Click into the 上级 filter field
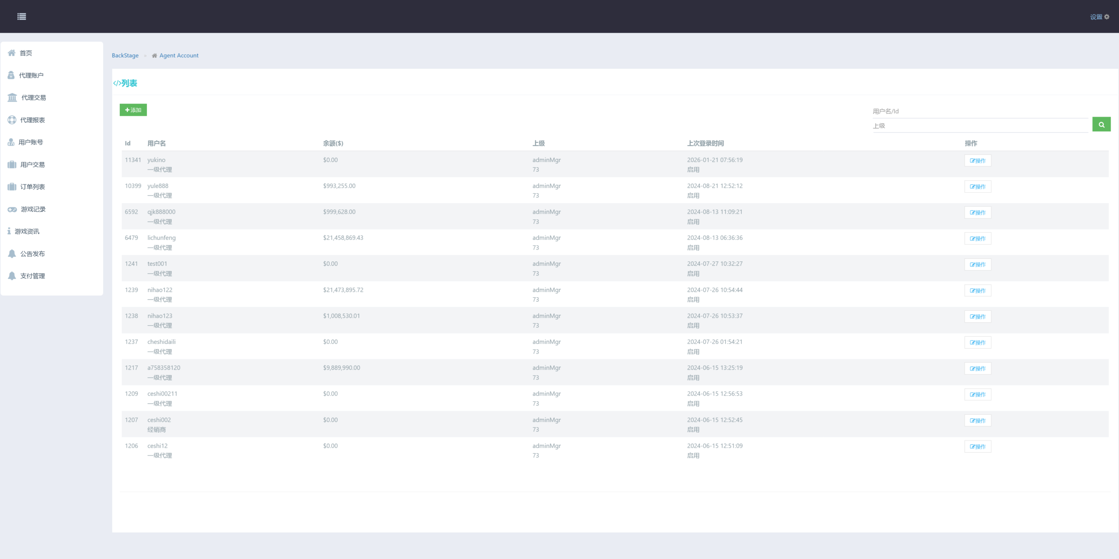1119x559 pixels. (979, 126)
